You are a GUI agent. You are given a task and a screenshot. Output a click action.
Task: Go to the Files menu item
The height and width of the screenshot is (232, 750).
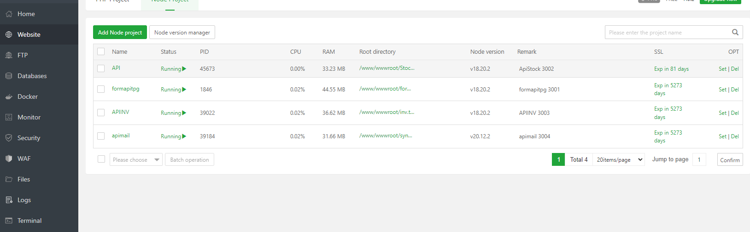(23, 179)
